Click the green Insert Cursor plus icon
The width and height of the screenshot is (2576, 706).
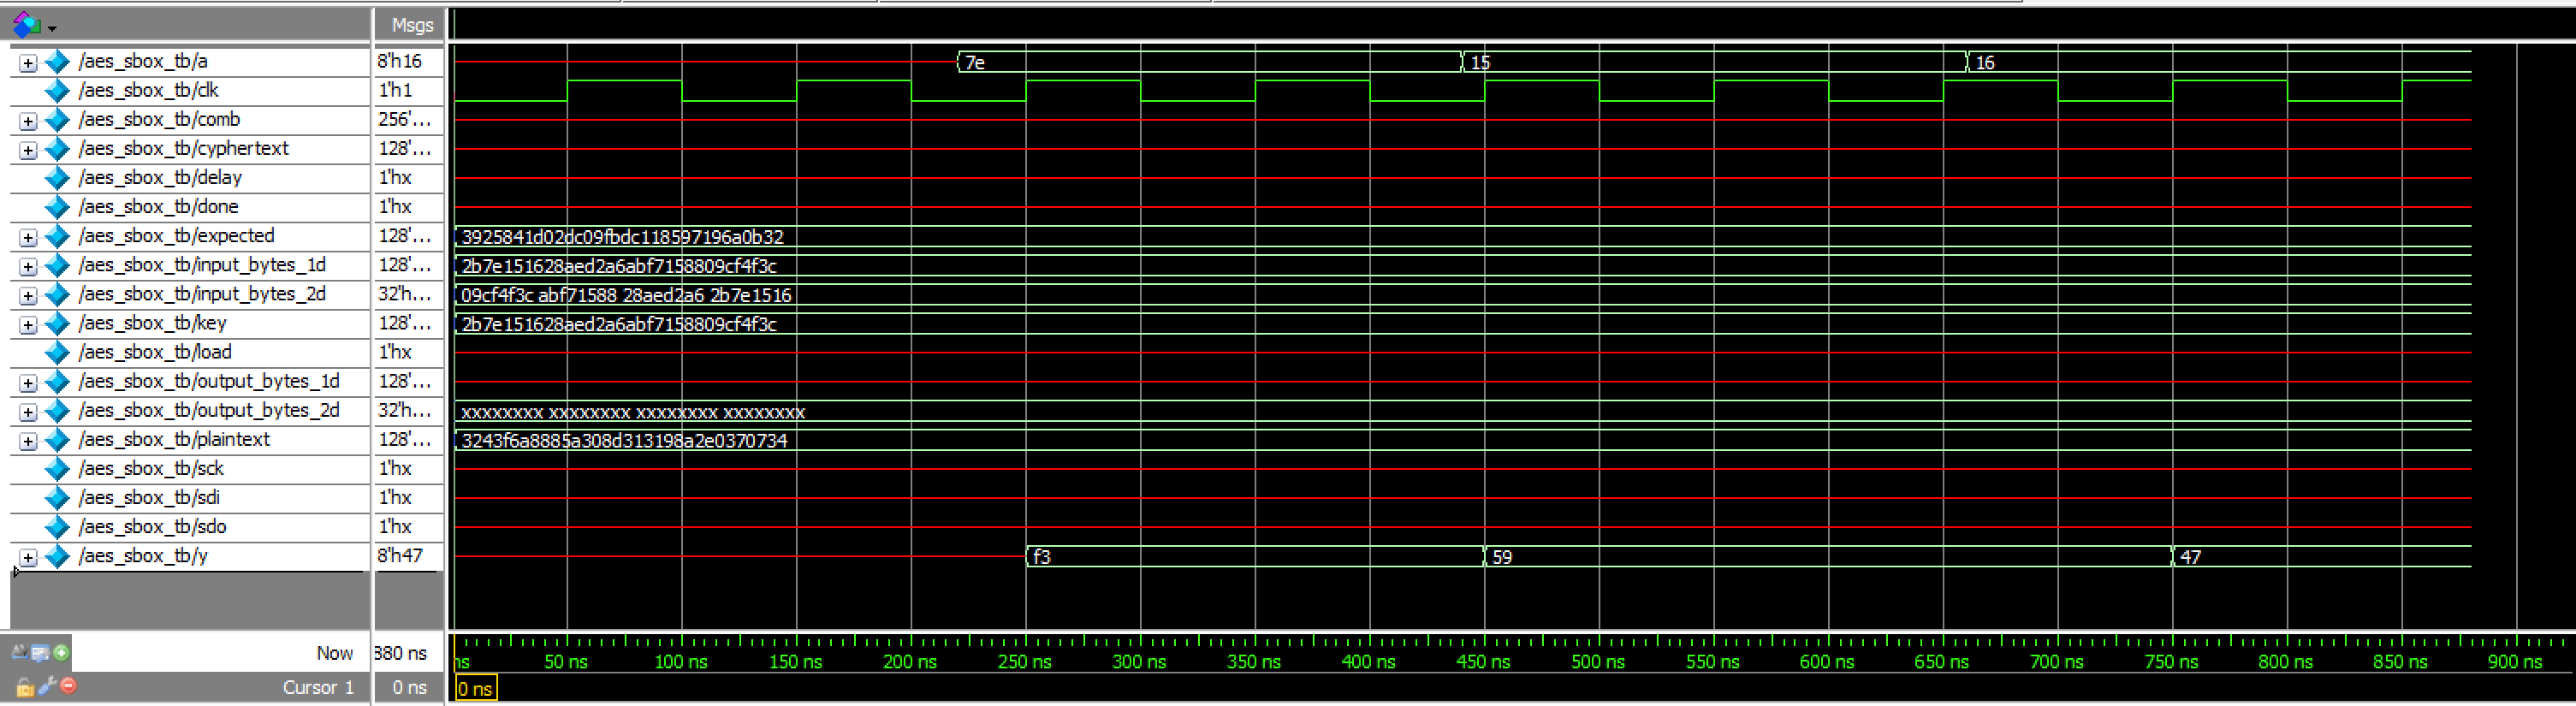point(62,653)
